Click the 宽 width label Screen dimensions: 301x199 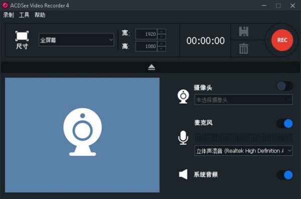125,33
